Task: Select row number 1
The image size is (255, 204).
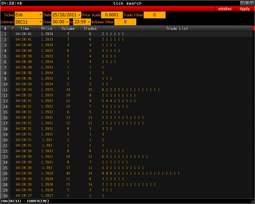Action: click(x=5, y=34)
